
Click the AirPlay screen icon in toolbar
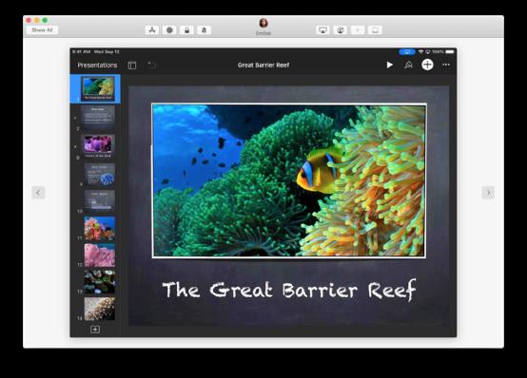coord(322,30)
